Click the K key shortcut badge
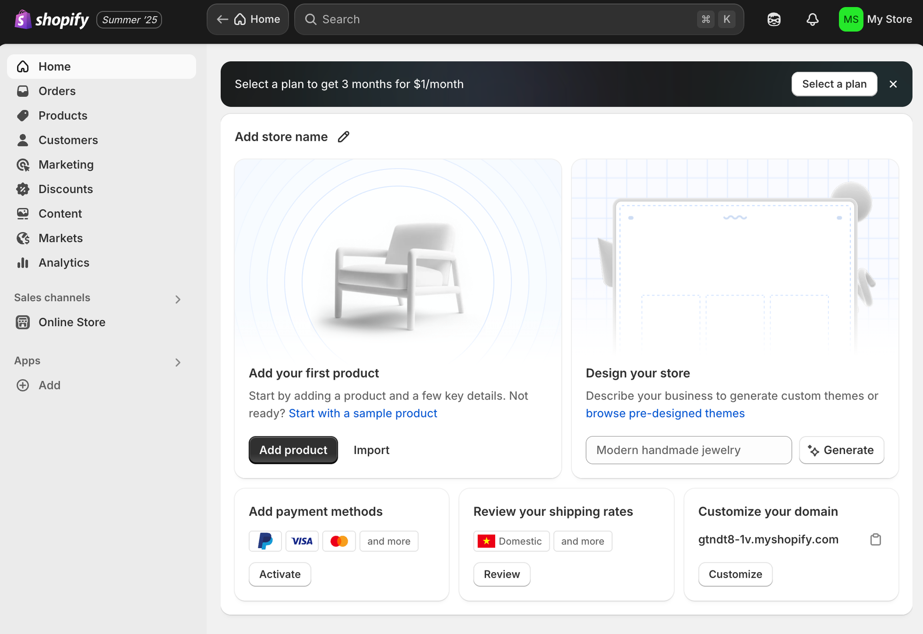This screenshot has height=634, width=923. point(726,19)
